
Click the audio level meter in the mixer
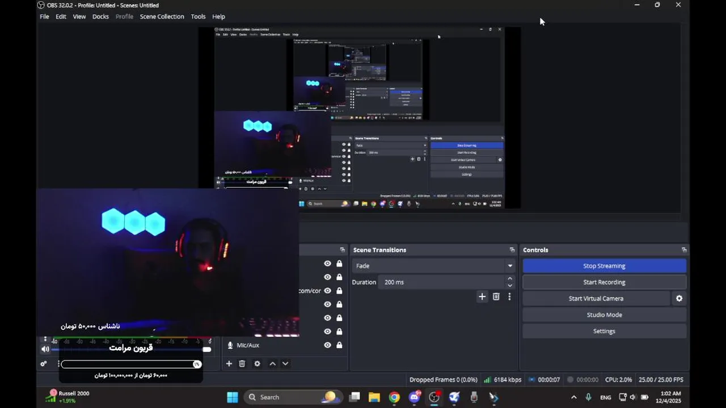tap(132, 338)
